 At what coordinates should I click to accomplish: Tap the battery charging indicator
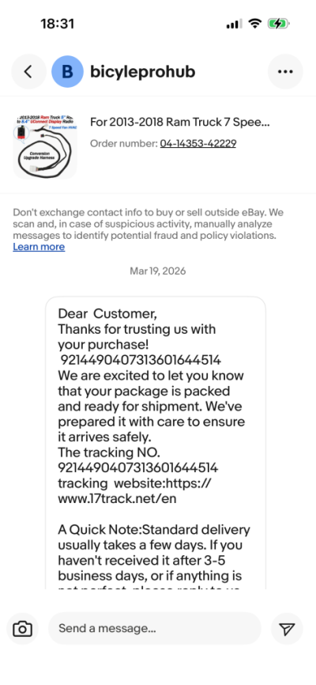point(278,24)
